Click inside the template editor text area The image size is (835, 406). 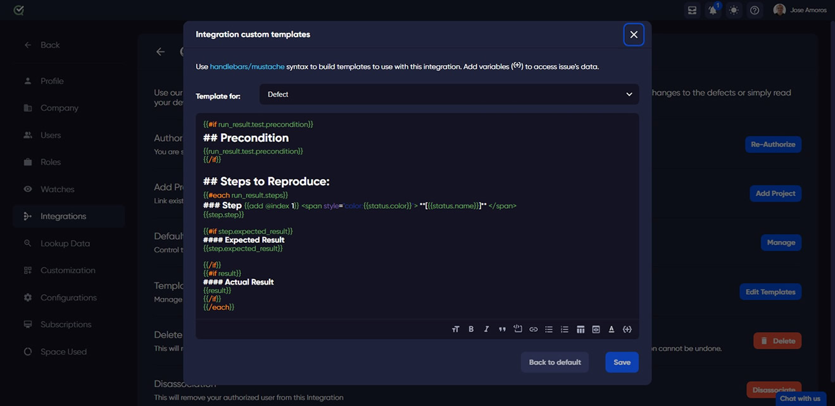[x=417, y=216]
